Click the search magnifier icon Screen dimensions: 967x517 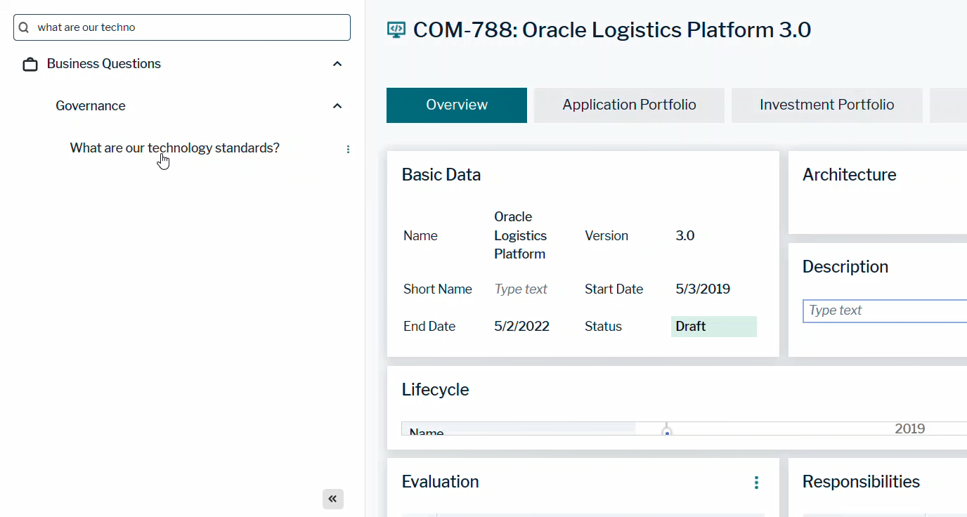[x=24, y=27]
